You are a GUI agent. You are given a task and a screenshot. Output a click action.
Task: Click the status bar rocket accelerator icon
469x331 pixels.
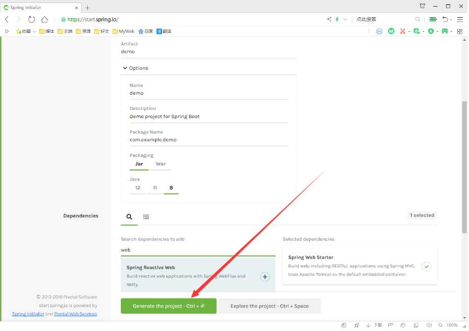[356, 325]
